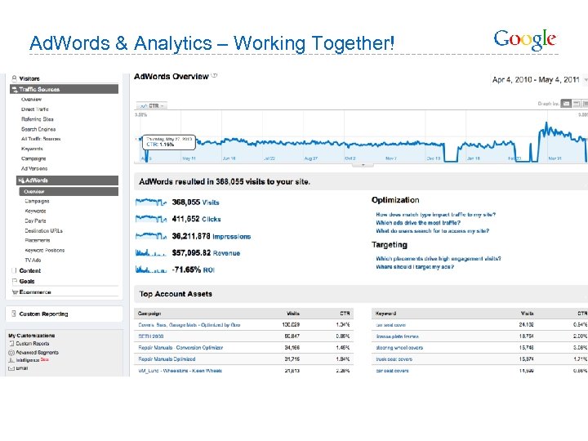The image size is (588, 441).
Task: Switch graph to first 'Graph by' view button
Action: click(566, 104)
